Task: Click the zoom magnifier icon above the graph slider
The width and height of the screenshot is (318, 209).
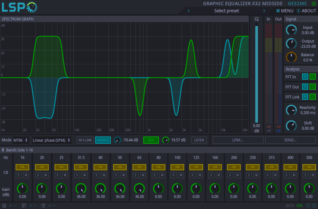Action: (x=257, y=19)
